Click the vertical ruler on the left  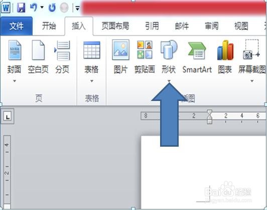click(x=7, y=172)
